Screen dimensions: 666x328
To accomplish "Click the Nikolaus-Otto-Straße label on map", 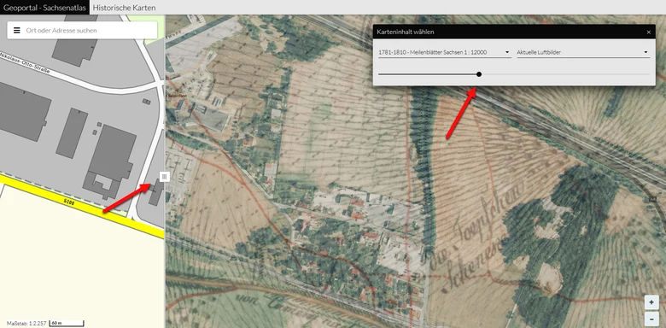I will click(25, 64).
